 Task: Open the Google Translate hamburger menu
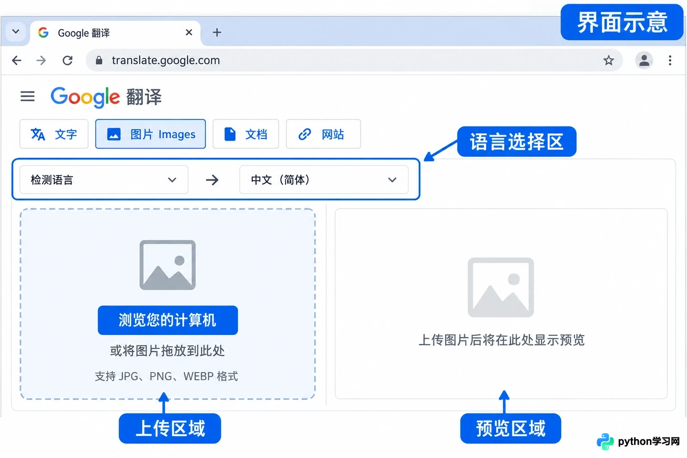tap(28, 96)
